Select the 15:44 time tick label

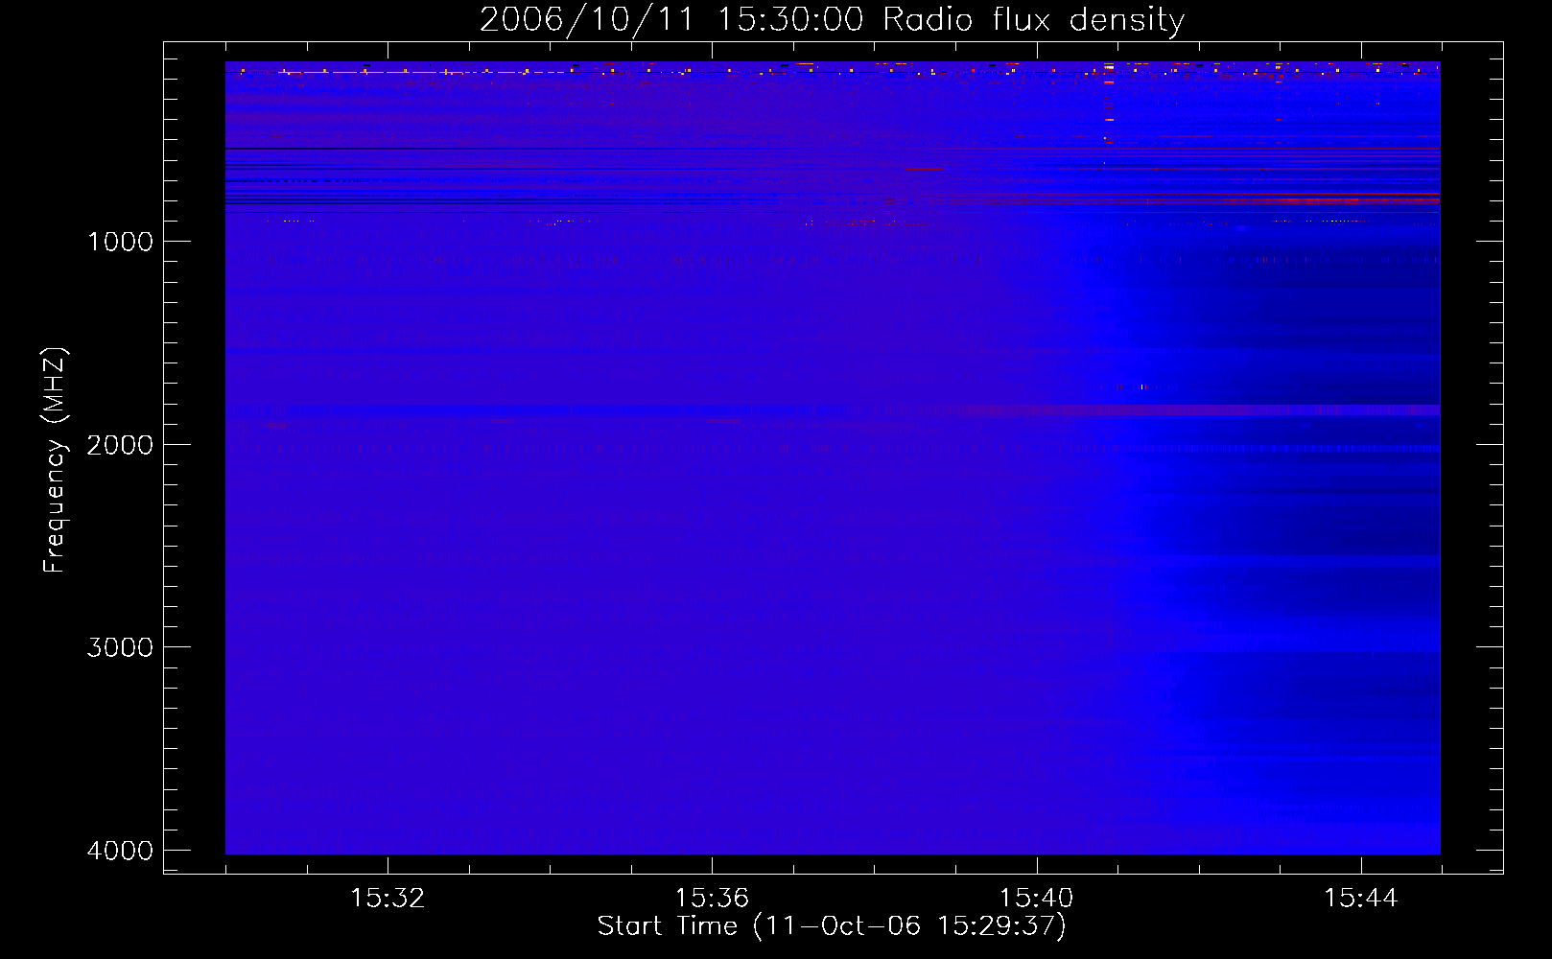(x=1361, y=899)
